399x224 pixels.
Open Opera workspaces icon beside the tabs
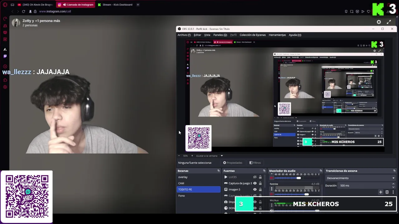click(12, 5)
